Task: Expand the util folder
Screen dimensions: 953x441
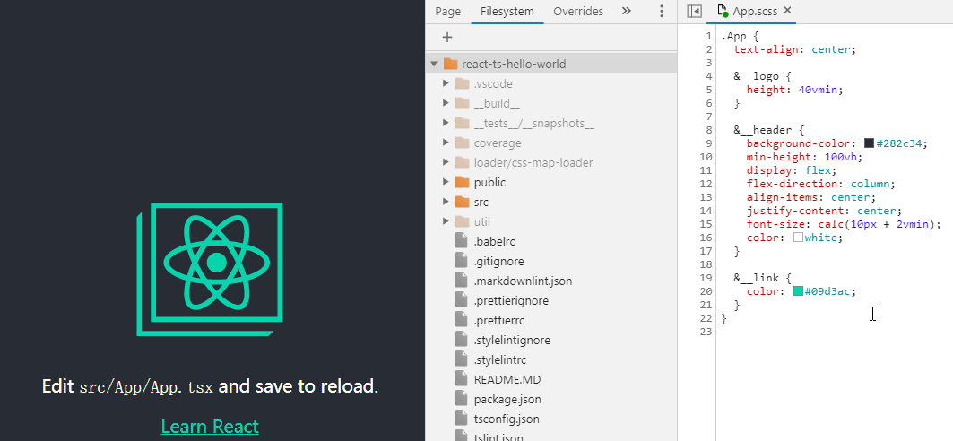Action: click(446, 221)
